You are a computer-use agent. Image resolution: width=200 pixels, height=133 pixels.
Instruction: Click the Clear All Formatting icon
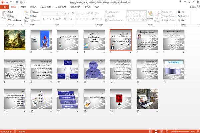[73, 13]
